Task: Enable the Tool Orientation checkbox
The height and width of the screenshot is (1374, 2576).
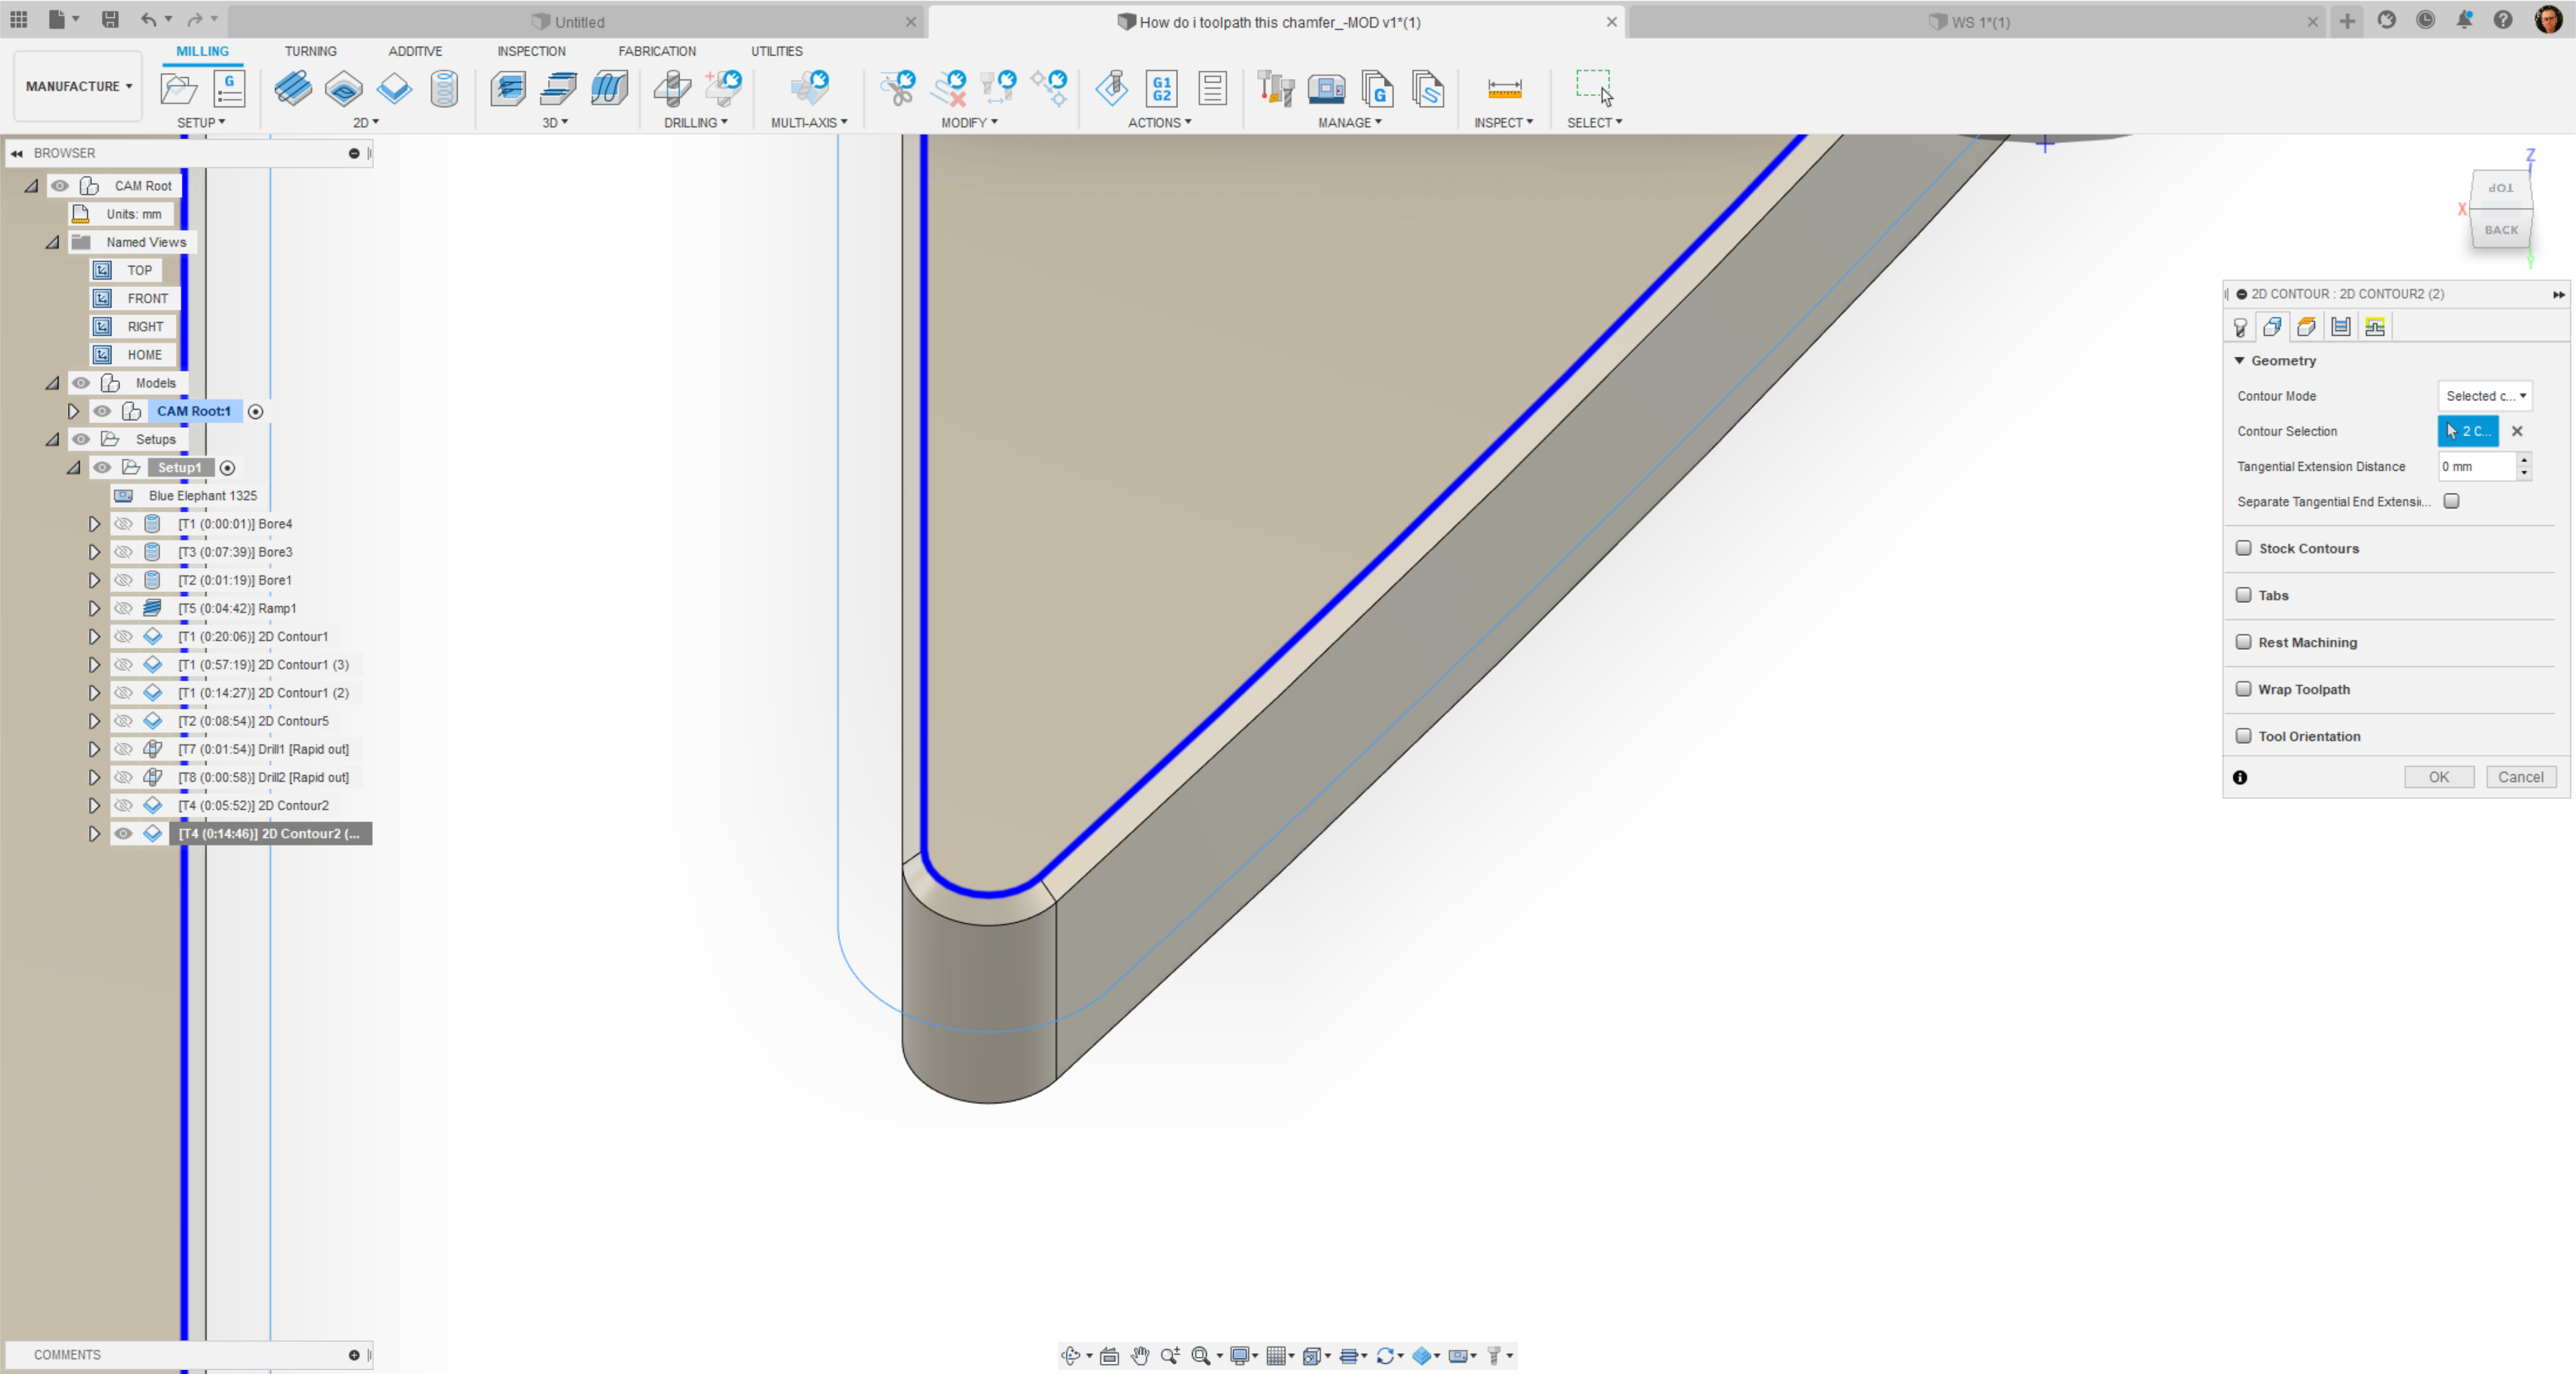Action: [x=2244, y=736]
